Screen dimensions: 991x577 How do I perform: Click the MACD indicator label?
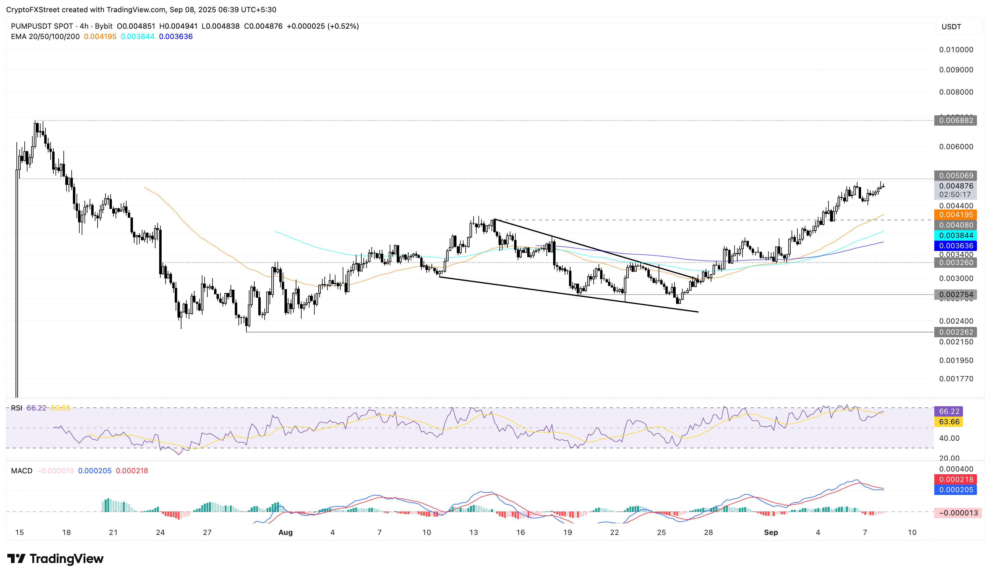point(22,471)
